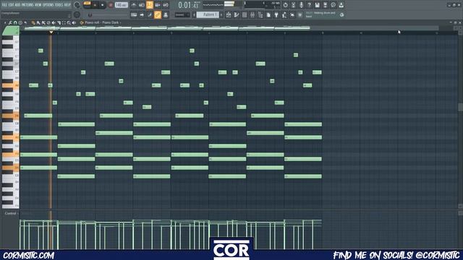Viewport: 463px width, 260px height.
Task: Toggle overdub blend recording button
Action: 158,5
